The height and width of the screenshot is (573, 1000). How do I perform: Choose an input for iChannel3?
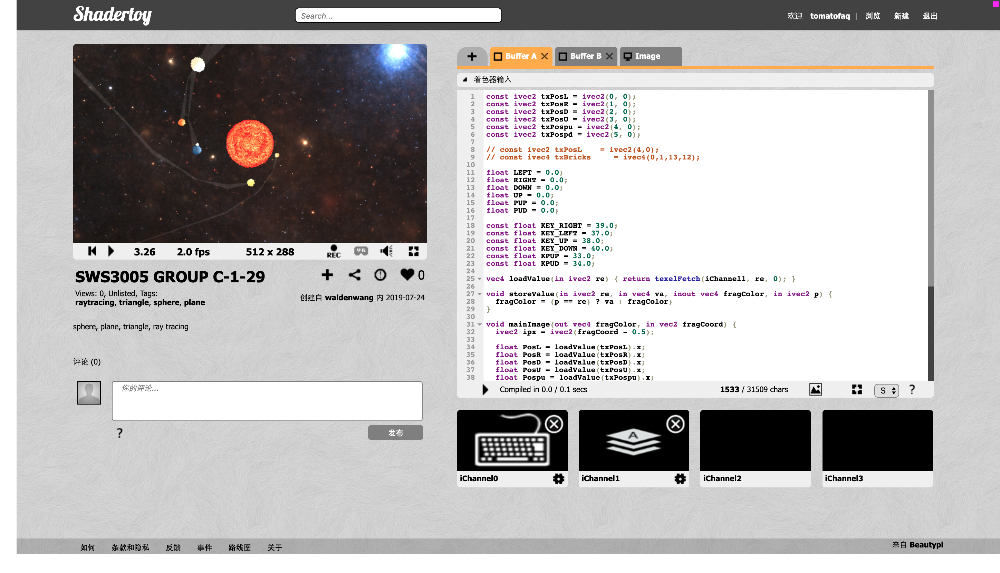pos(877,440)
